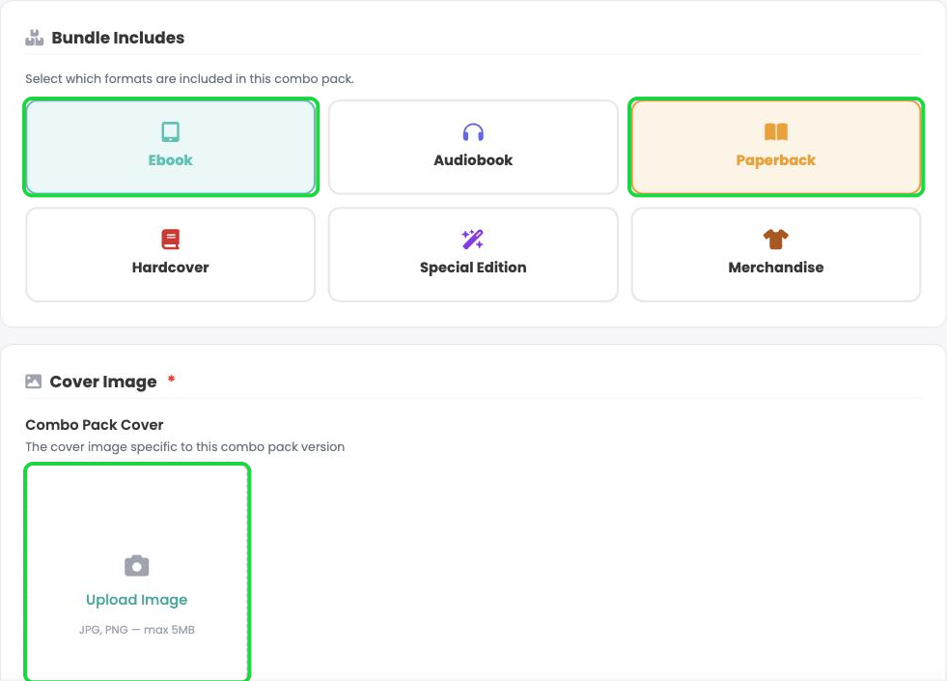Click the camera icon in upload box
This screenshot has width=947, height=681.
pyautogui.click(x=136, y=566)
